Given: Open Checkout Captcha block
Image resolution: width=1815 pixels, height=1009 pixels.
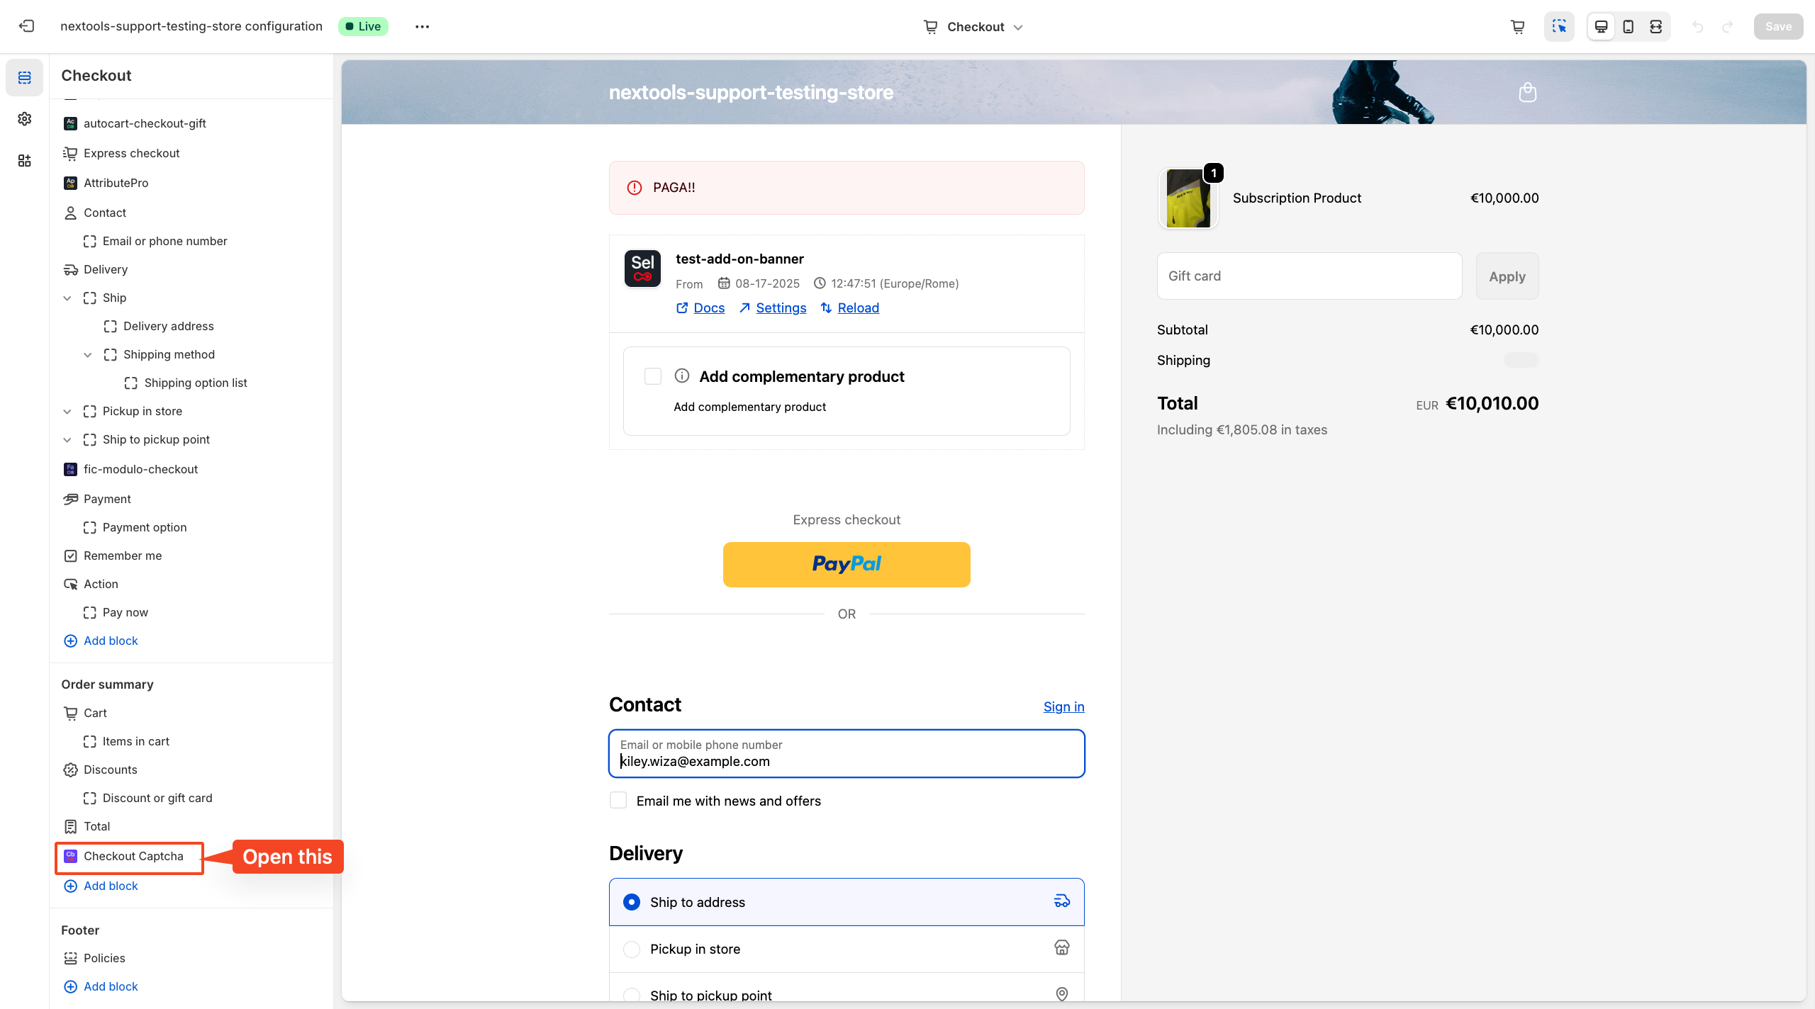Looking at the screenshot, I should tap(133, 856).
